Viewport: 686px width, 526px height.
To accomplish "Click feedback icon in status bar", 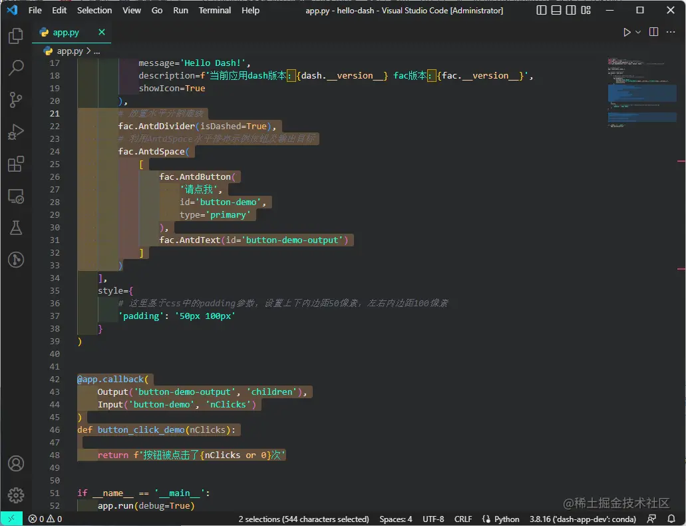I will [651, 519].
